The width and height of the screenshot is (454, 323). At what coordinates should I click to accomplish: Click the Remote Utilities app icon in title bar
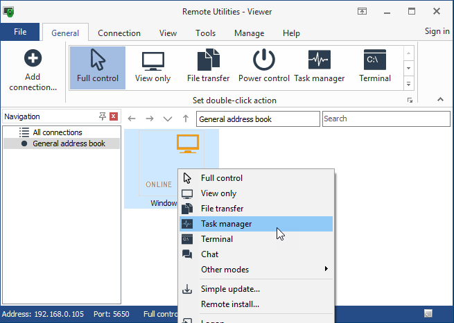coord(9,12)
